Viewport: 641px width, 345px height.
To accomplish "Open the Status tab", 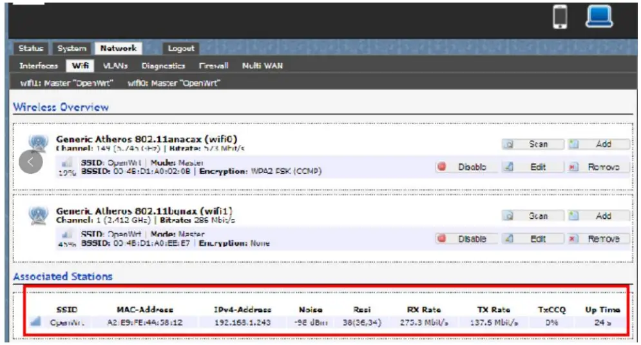I will (x=31, y=48).
